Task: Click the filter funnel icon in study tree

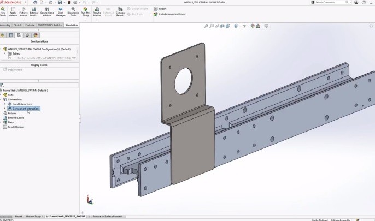Action: (x=2, y=86)
